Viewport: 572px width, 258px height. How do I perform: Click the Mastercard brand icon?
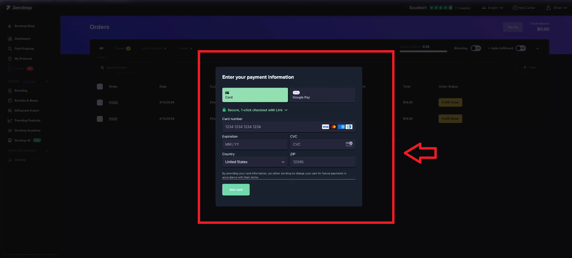tap(333, 127)
